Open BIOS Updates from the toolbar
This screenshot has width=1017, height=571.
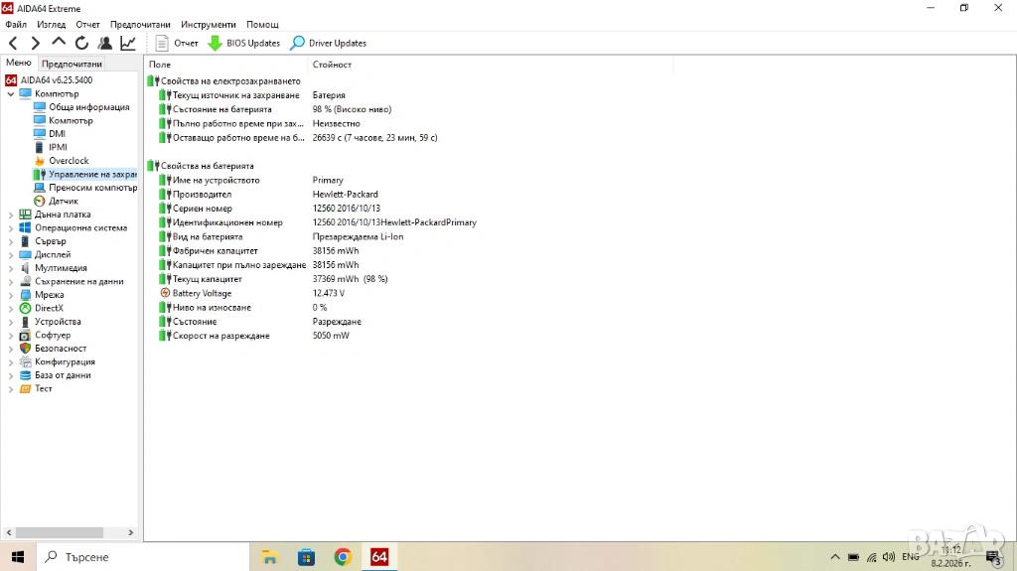[244, 43]
